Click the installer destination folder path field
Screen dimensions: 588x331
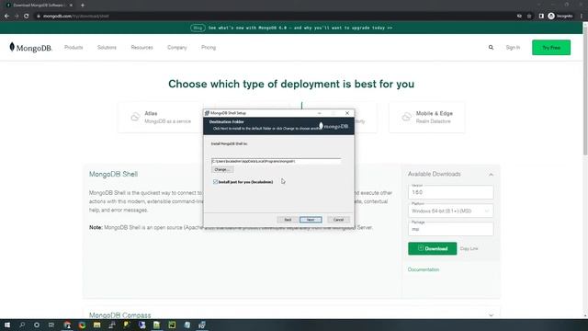276,162
